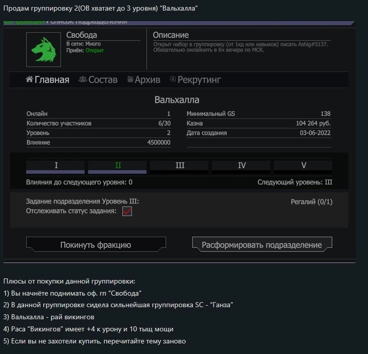Click the Расформировать подразделение button

pos(262,244)
